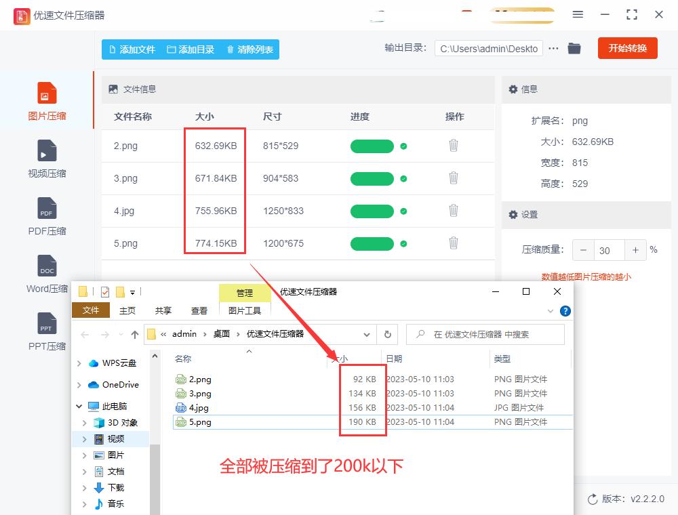The height and width of the screenshot is (515, 678).
Task: Open the 文件 menu in Explorer
Action: click(92, 311)
